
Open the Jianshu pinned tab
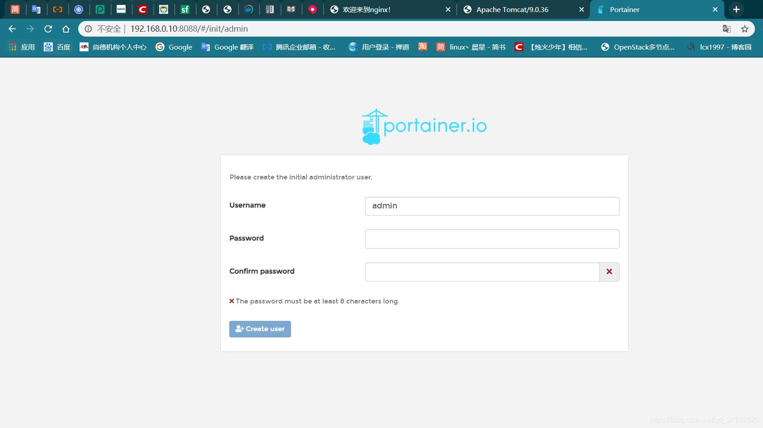(15, 9)
